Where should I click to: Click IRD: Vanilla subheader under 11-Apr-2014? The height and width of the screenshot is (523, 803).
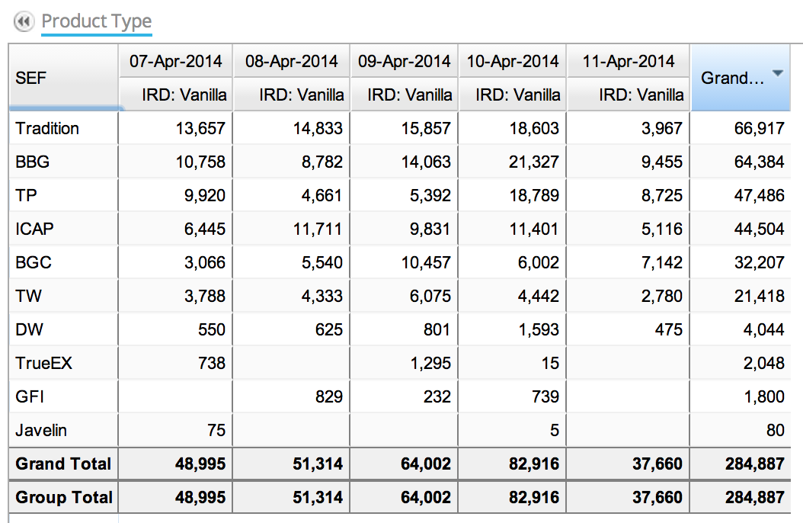click(629, 95)
